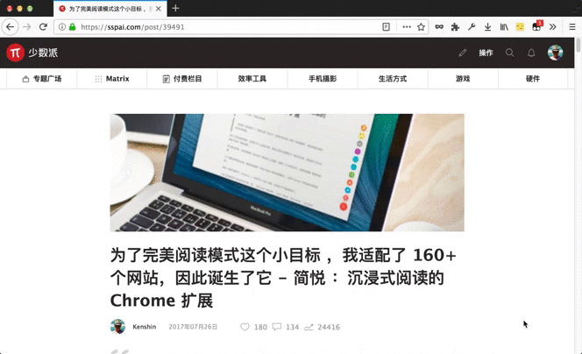
Task: Open the page actions three-dot menu
Action: click(407, 26)
